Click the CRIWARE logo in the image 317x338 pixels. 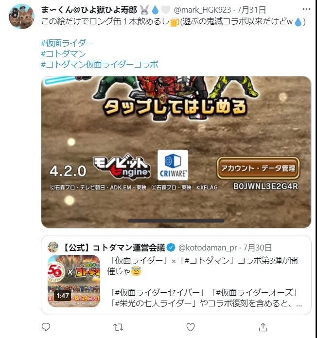pyautogui.click(x=173, y=165)
